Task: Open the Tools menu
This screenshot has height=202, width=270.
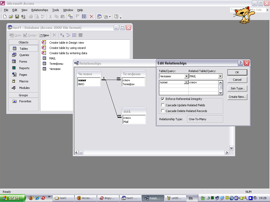Action: [56, 10]
